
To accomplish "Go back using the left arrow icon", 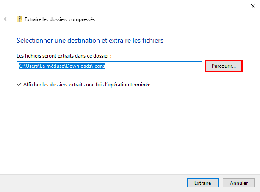I will 6,19.
